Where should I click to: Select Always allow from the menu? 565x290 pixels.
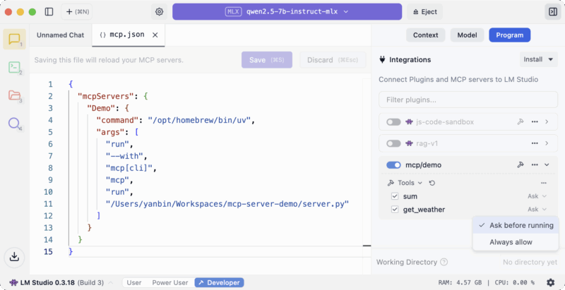[x=511, y=242]
